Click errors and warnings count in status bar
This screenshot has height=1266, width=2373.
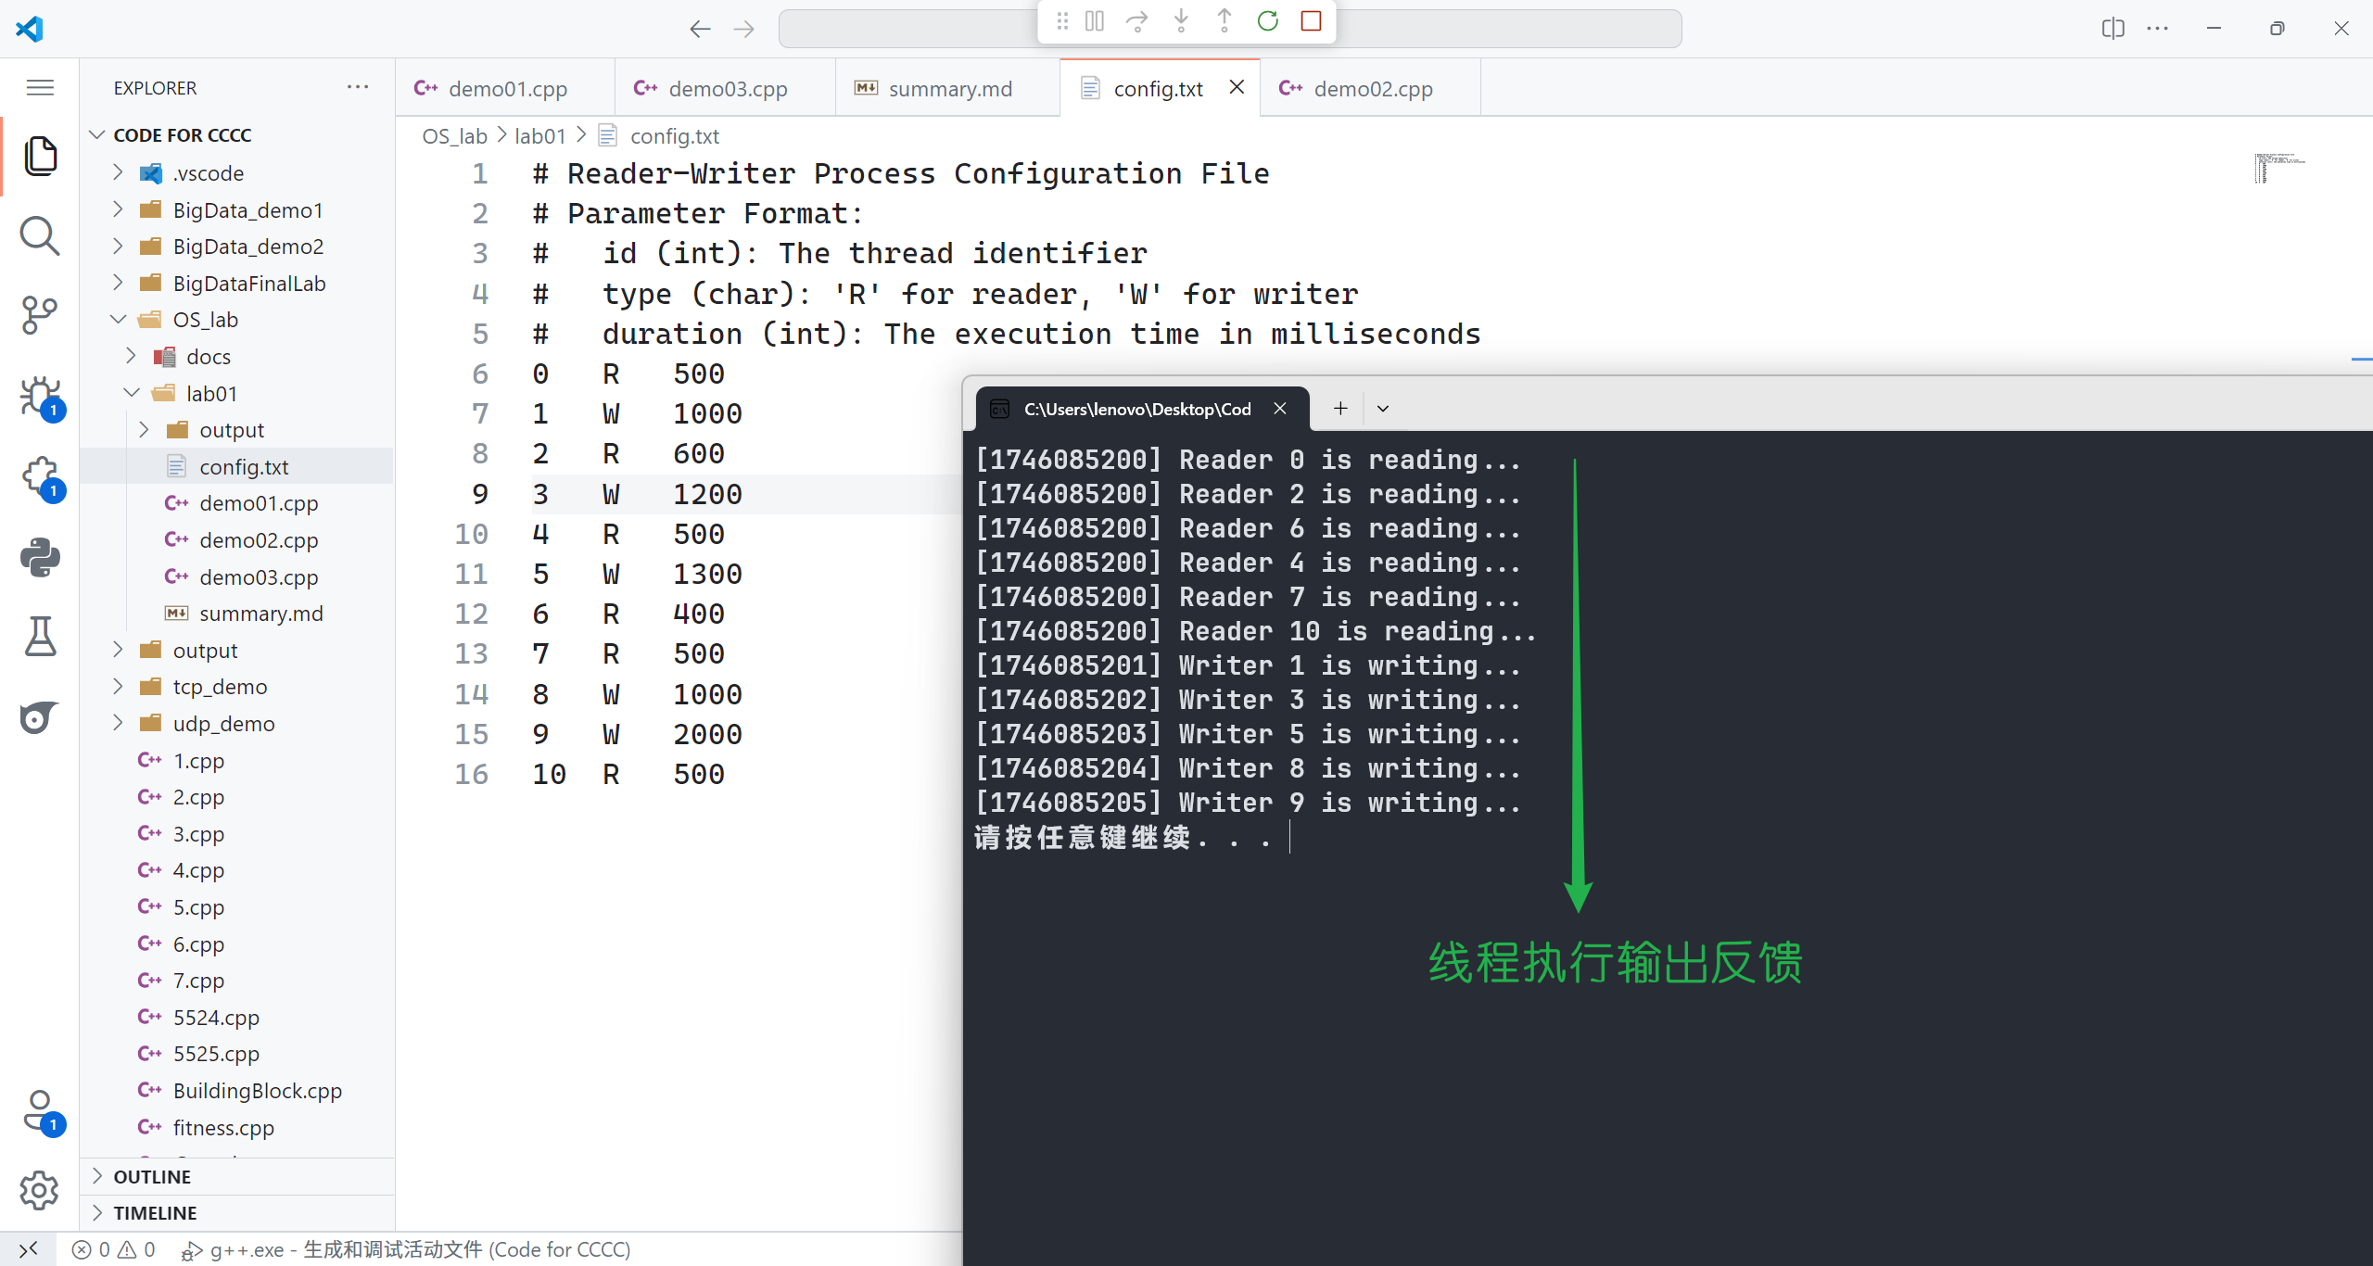point(114,1249)
